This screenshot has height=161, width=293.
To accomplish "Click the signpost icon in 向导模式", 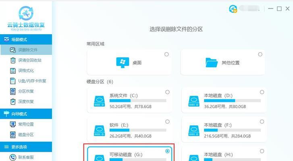I will pos(6,114).
